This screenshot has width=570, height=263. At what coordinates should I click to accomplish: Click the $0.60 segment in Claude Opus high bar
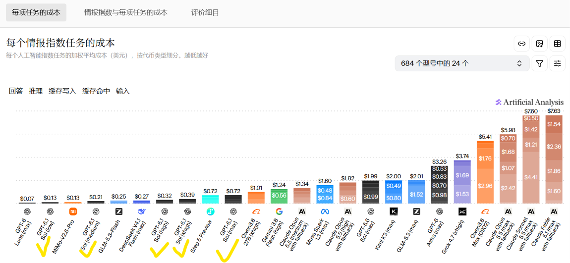coord(347,199)
